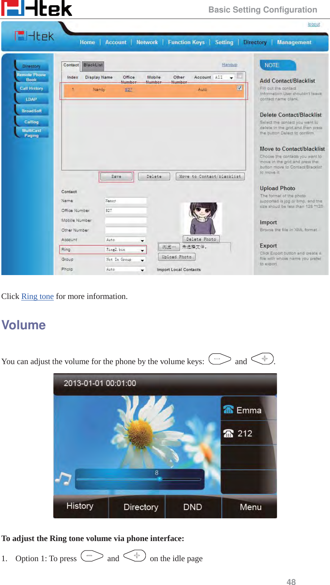Open the Calllog section
The height and width of the screenshot is (585, 330).
[31, 122]
